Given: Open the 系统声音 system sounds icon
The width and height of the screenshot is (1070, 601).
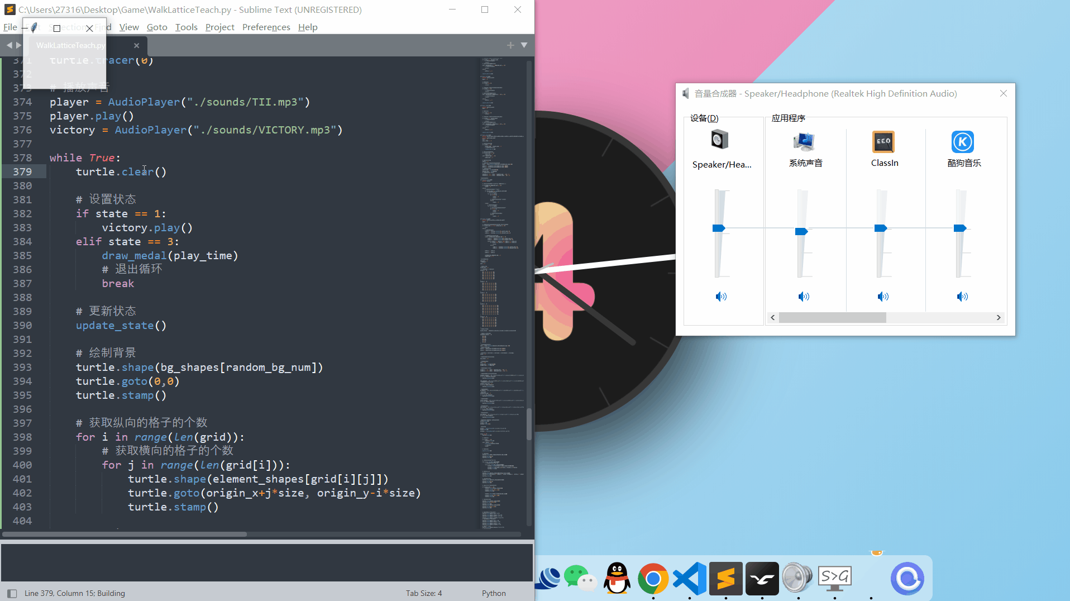Looking at the screenshot, I should (x=804, y=141).
